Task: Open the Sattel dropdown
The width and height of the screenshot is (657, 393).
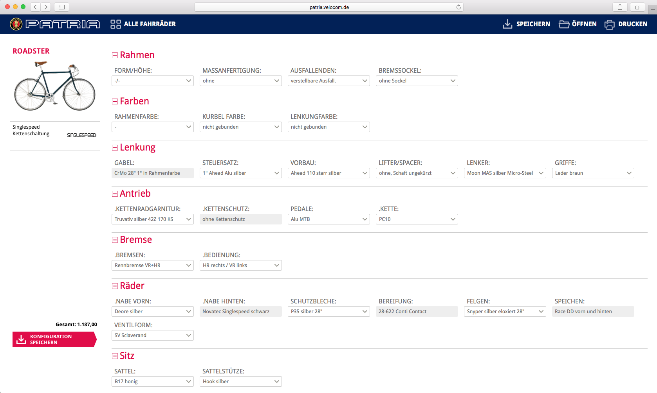Action: tap(153, 382)
